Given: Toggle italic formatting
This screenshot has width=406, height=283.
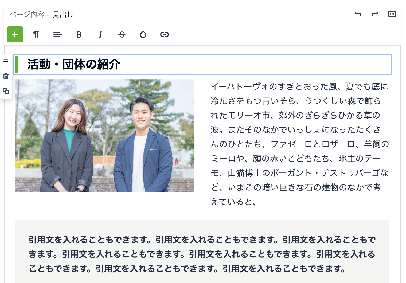Looking at the screenshot, I should click(x=100, y=34).
